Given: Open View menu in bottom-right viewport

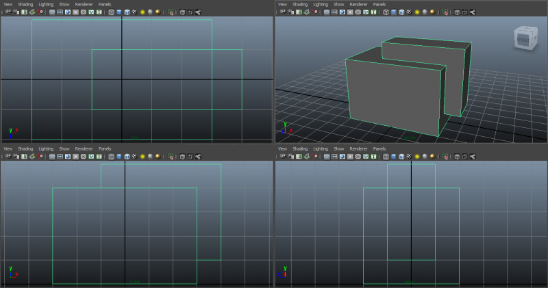Looking at the screenshot, I should tap(282, 148).
